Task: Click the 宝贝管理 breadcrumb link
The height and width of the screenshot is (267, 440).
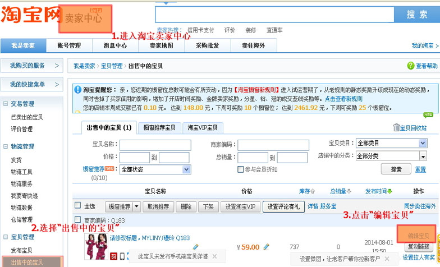Action: (112, 66)
